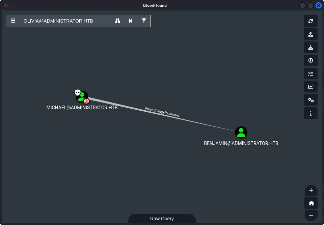This screenshot has height=225, width=324.
Task: Reset the view with the home button
Action: click(x=311, y=203)
